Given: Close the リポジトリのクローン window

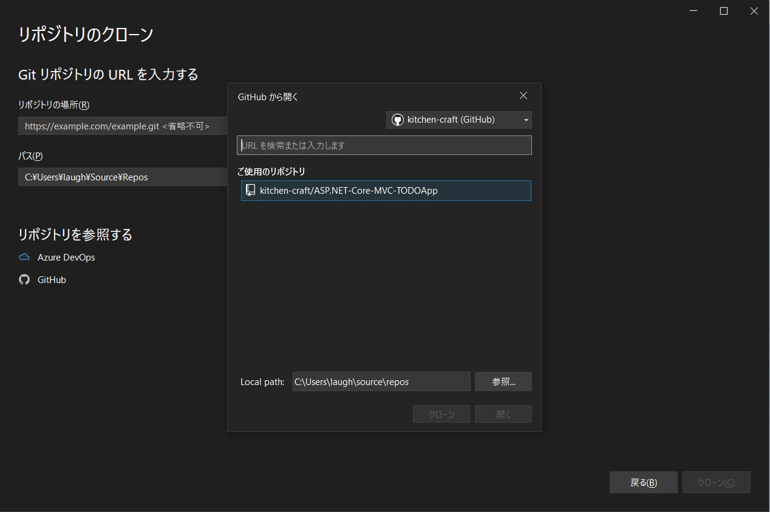Looking at the screenshot, I should [x=754, y=11].
